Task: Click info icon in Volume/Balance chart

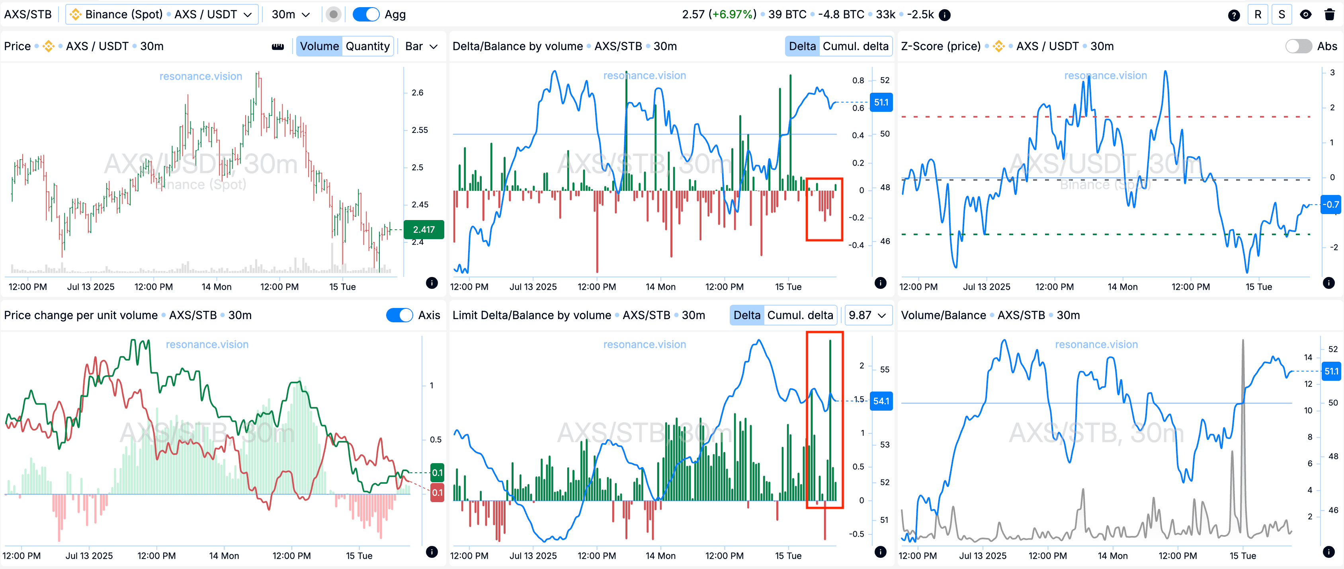Action: [1328, 552]
